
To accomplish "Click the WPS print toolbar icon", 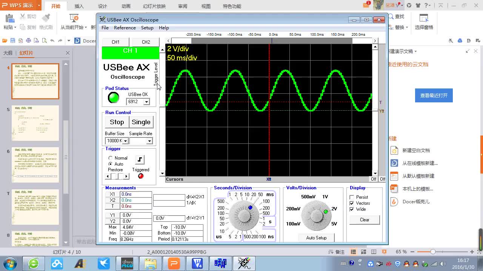I will click(29, 41).
